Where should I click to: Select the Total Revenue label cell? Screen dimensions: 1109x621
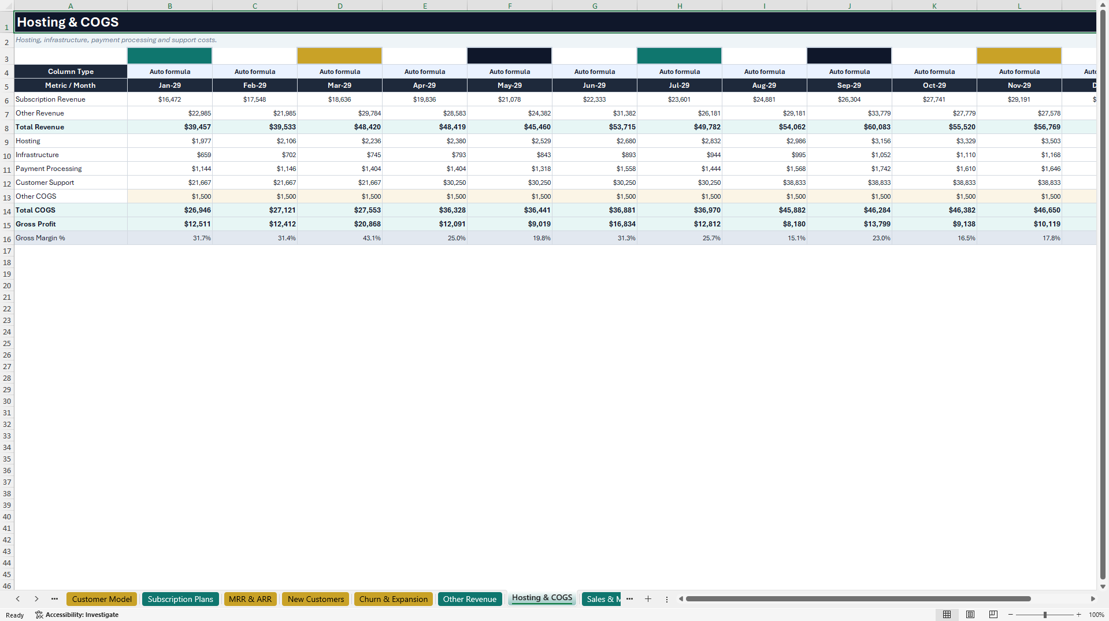(71, 127)
